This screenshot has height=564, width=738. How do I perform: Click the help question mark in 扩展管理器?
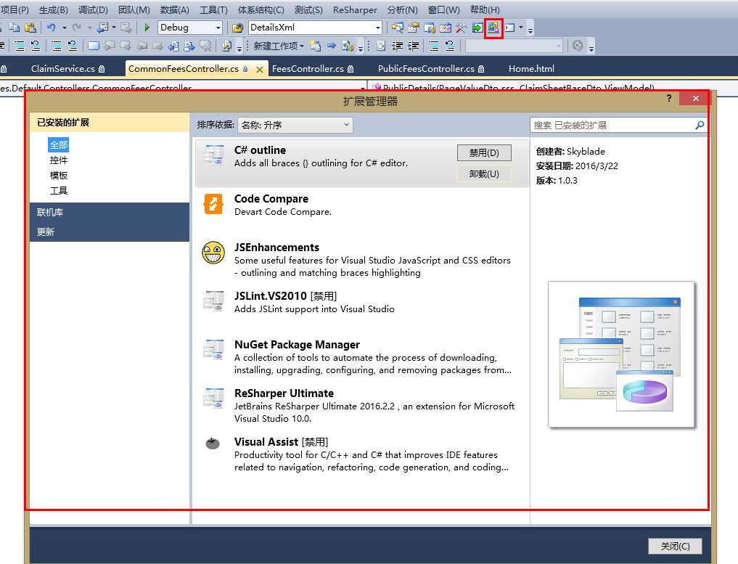click(669, 98)
